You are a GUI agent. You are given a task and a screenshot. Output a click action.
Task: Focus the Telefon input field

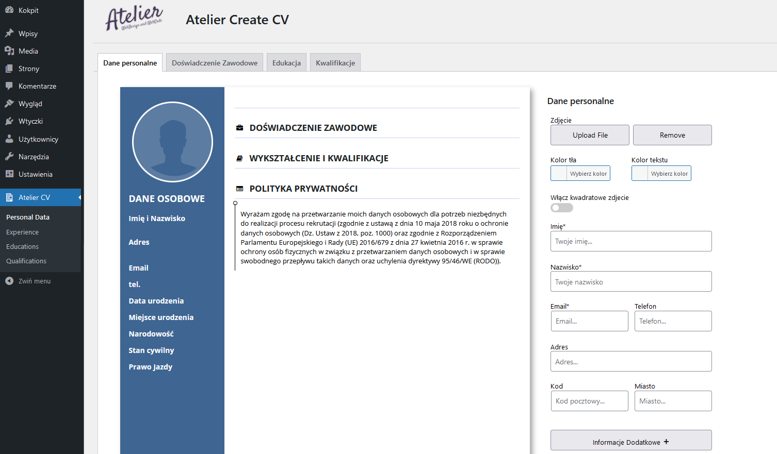click(x=673, y=321)
